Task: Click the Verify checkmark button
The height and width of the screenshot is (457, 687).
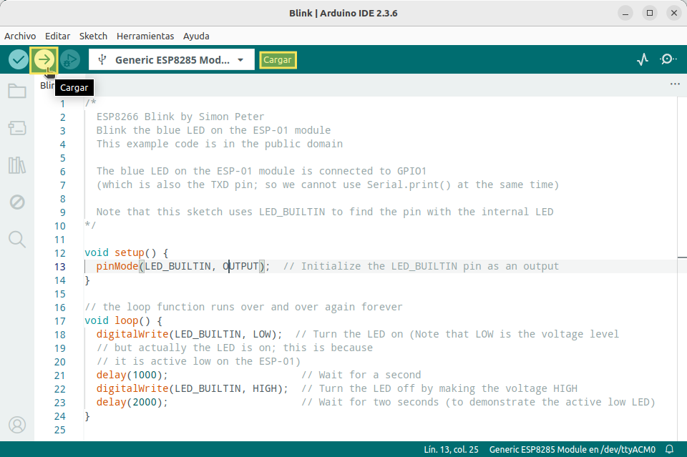Action: [x=19, y=59]
